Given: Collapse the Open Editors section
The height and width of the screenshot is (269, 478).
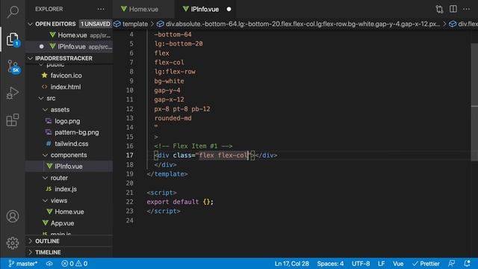Looking at the screenshot, I should [55, 24].
